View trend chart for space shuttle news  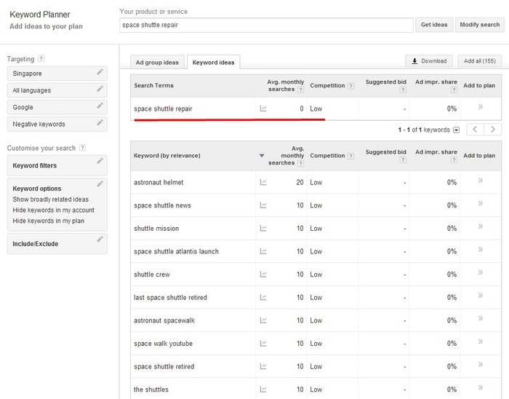click(263, 205)
